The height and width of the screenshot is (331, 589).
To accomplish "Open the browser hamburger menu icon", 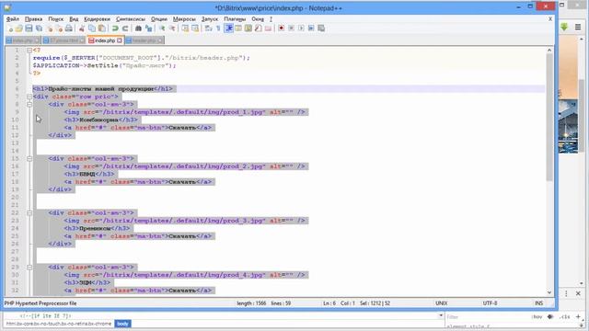I will click(x=578, y=27).
